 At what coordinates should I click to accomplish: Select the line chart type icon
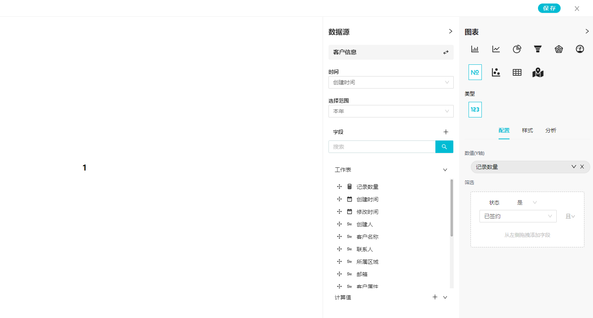(x=496, y=49)
